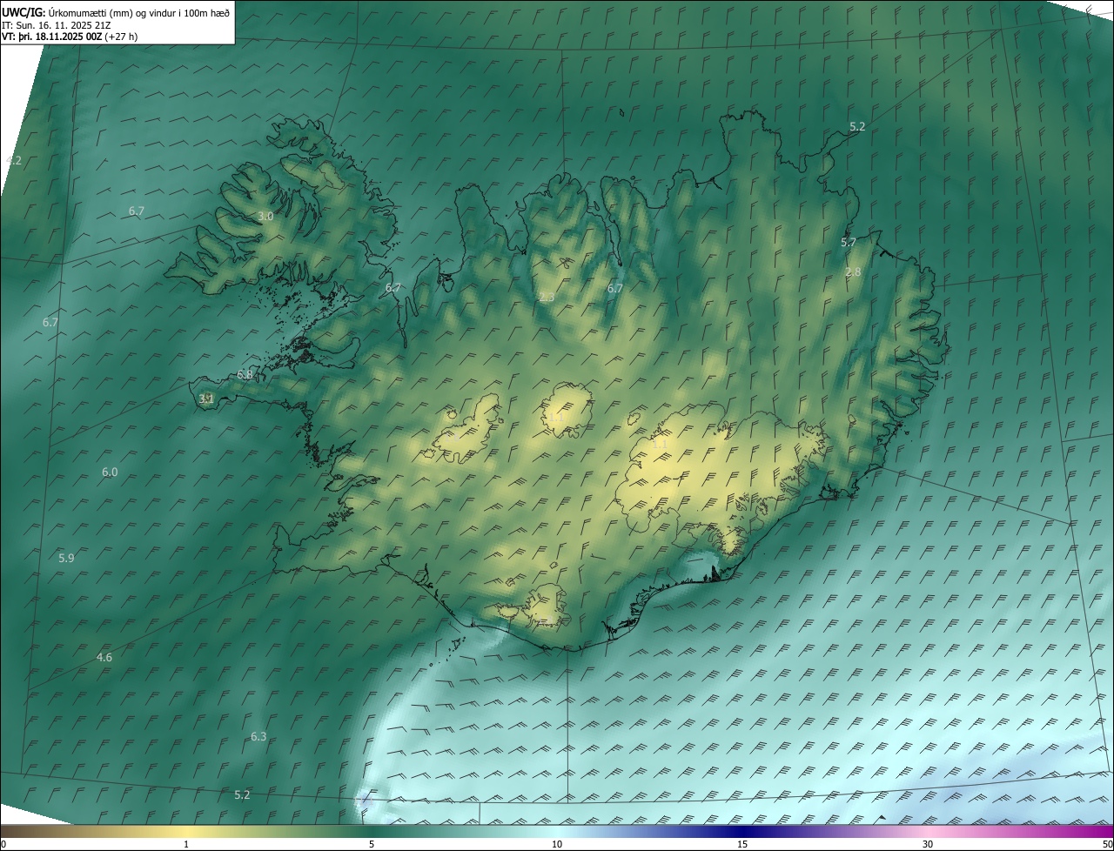Screen dimensions: 1114x851
Task: Click the 5.7 value label
Action: pos(849,242)
